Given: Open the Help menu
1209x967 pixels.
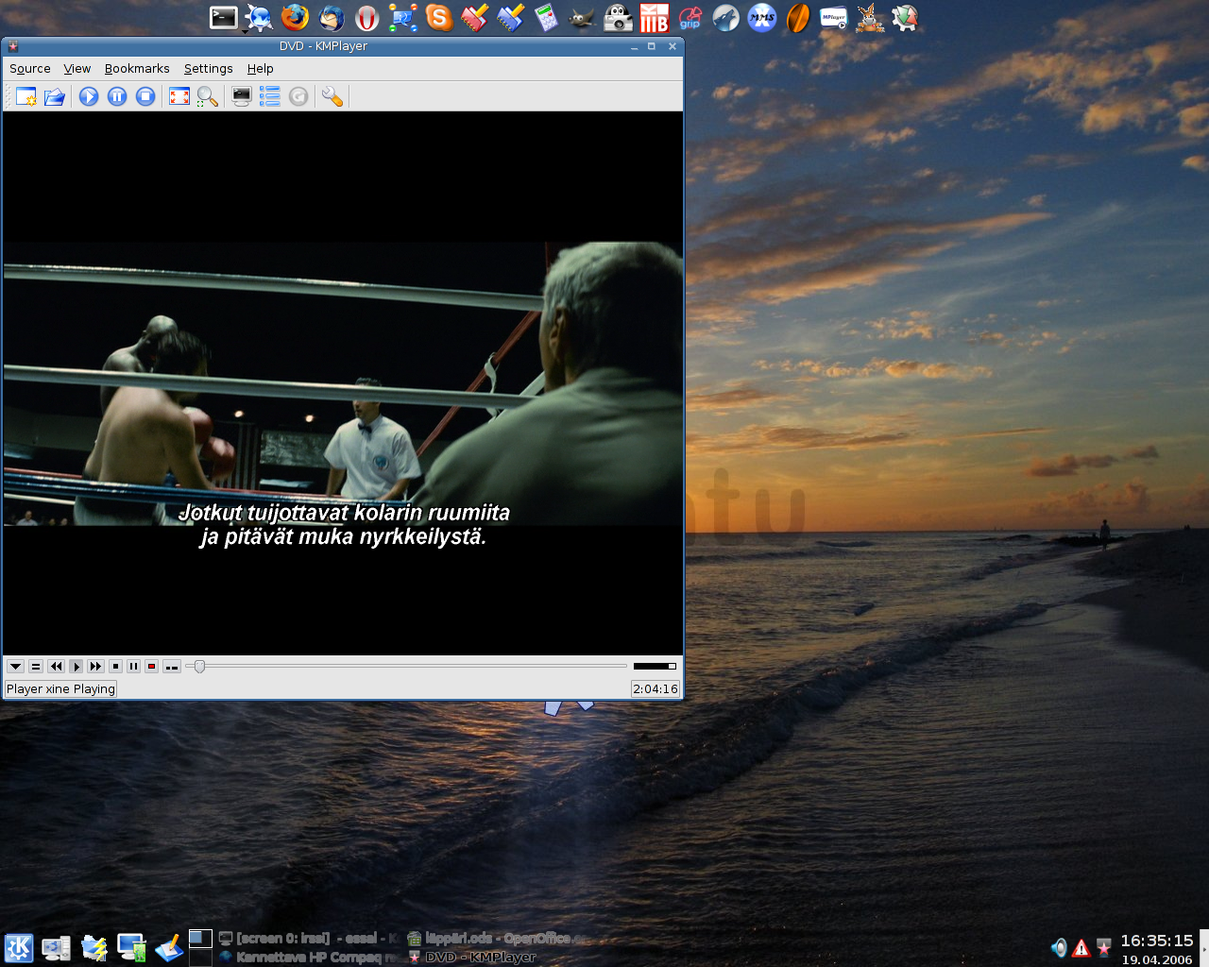Looking at the screenshot, I should 261,69.
